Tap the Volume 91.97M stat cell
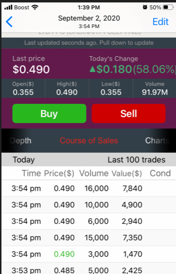176x274 pixels. [155, 88]
